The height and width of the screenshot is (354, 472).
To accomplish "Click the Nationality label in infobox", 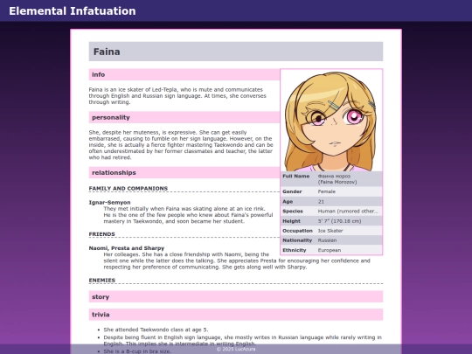I will (x=297, y=240).
